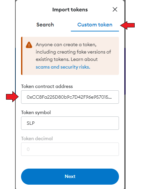
Task: Click the Token contract address label
Action: (47, 86)
